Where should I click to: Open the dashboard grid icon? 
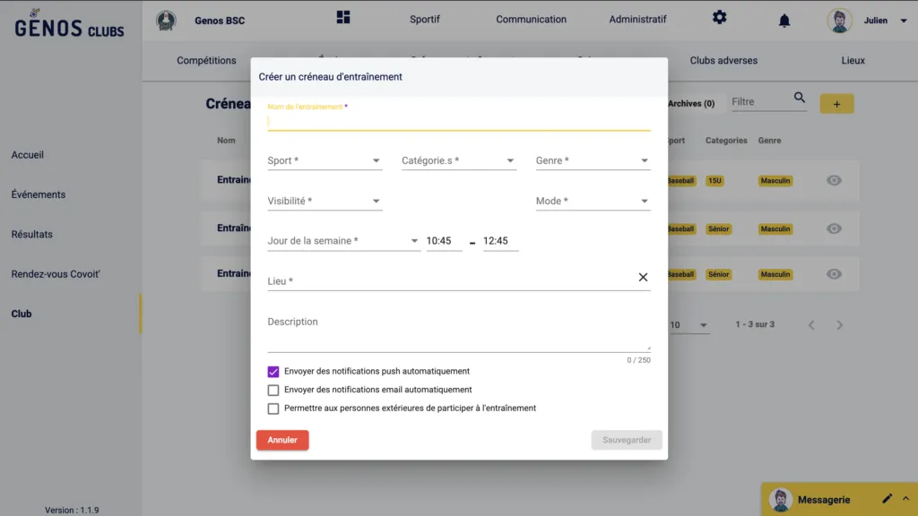click(343, 18)
